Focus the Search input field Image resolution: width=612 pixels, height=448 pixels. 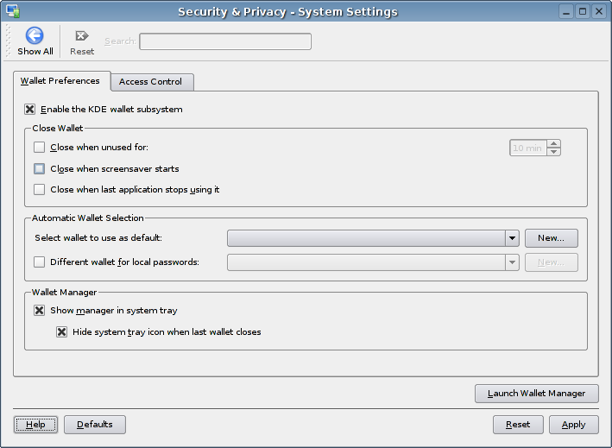[225, 41]
